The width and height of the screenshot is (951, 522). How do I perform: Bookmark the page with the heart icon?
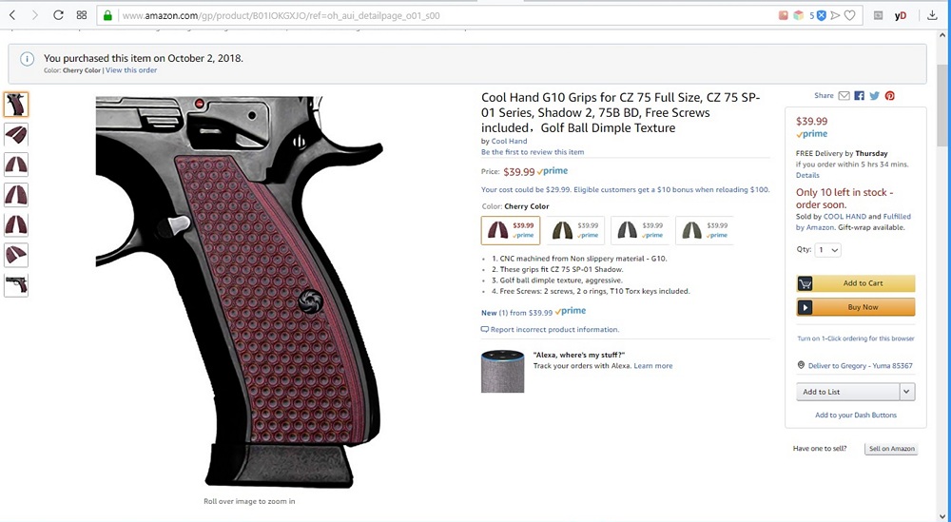[849, 16]
